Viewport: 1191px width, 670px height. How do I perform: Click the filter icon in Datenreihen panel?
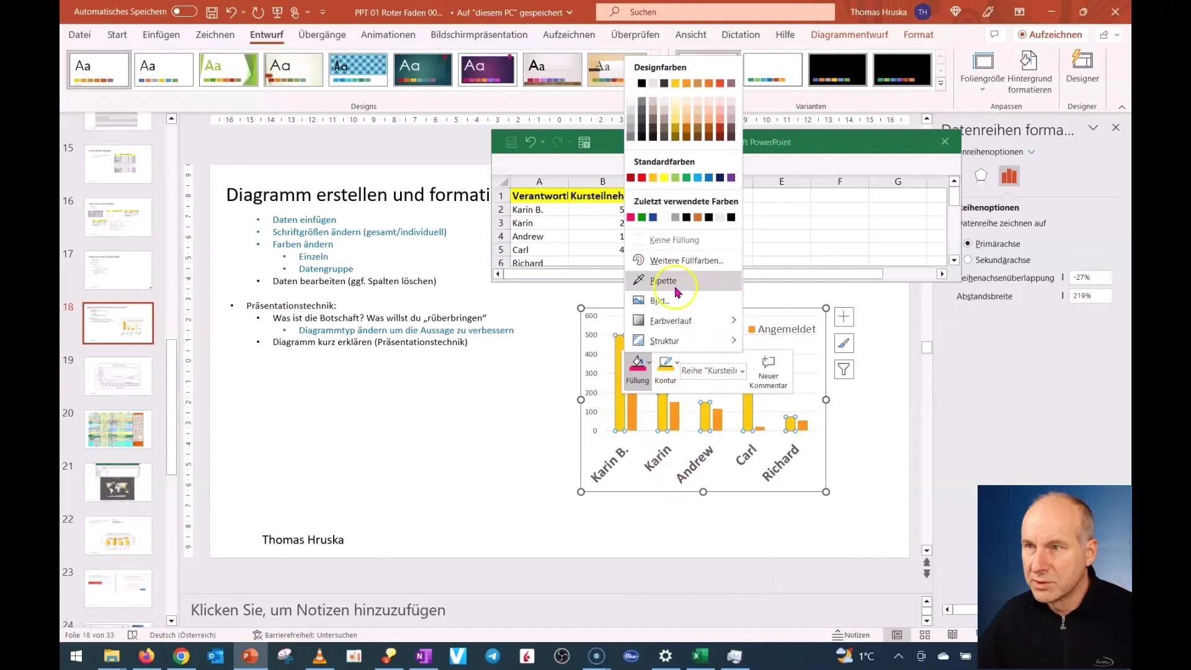[844, 370]
